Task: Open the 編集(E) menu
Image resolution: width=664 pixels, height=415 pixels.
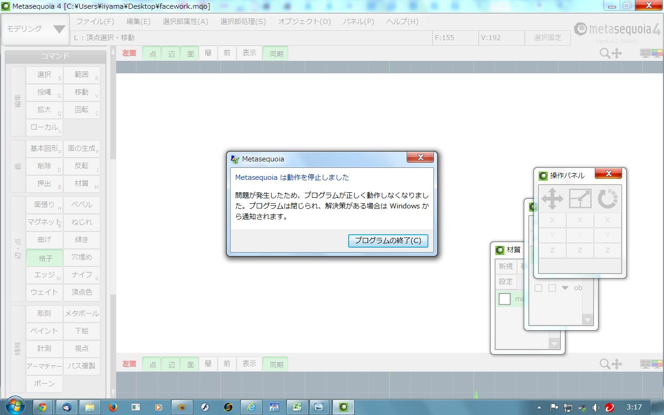Action: (x=138, y=22)
